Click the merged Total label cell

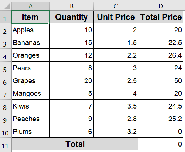tap(75, 144)
